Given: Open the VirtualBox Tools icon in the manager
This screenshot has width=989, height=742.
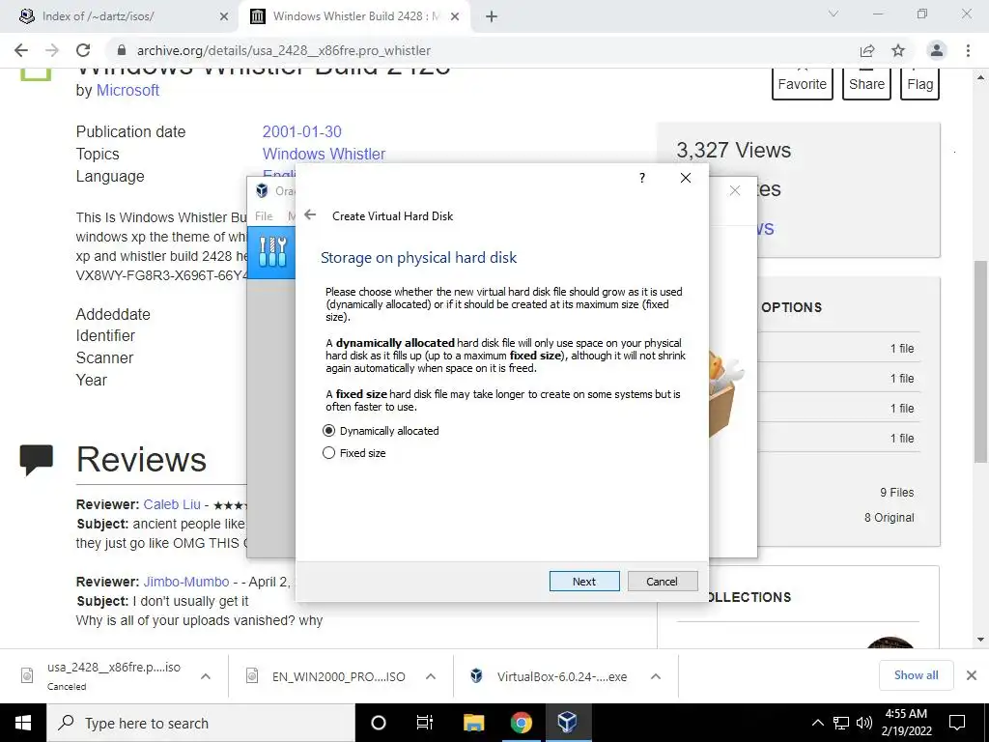Looking at the screenshot, I should pos(271,252).
